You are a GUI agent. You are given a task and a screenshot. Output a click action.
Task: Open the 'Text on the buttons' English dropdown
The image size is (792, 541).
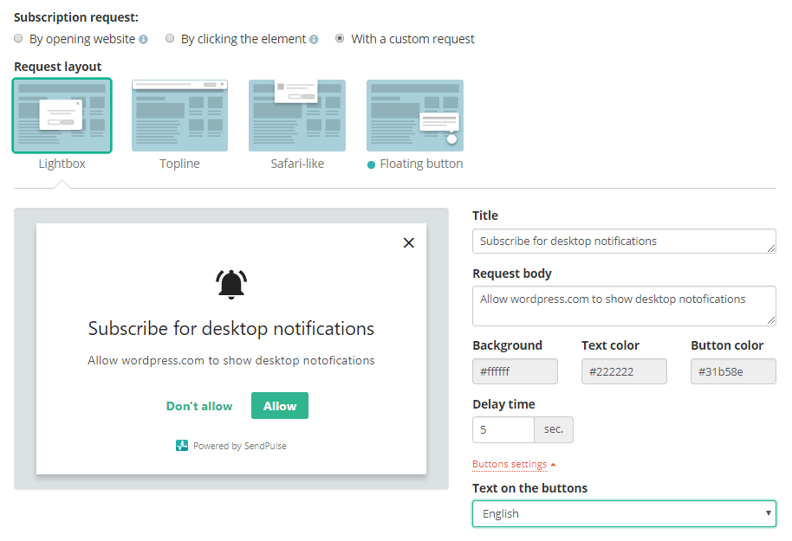(624, 514)
